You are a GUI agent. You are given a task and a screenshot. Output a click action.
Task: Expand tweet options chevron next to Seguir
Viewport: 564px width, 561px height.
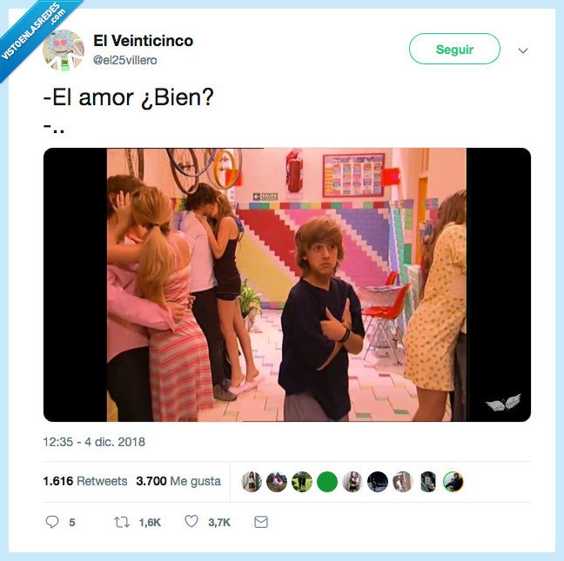[522, 50]
